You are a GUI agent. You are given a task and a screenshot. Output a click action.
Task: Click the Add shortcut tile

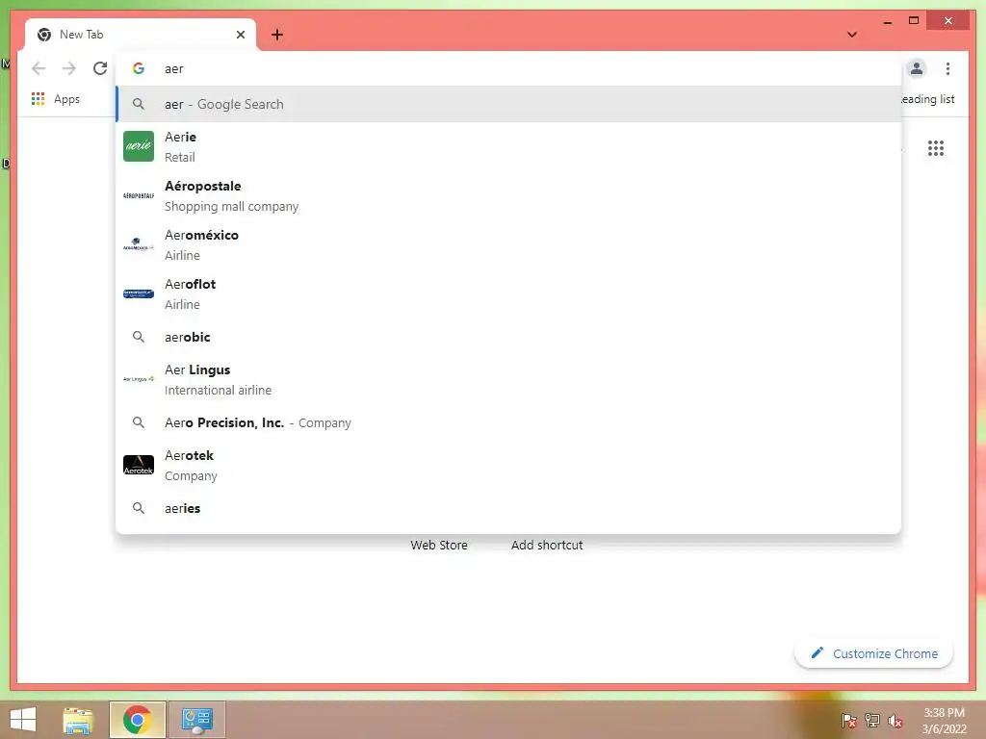[547, 545]
